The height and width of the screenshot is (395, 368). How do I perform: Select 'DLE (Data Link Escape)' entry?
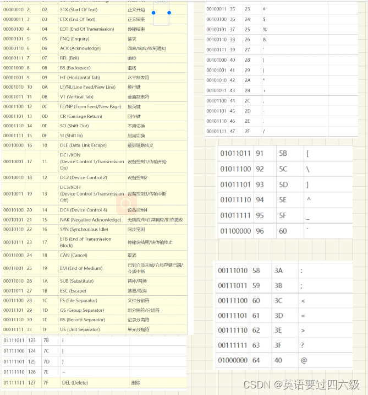83,145
